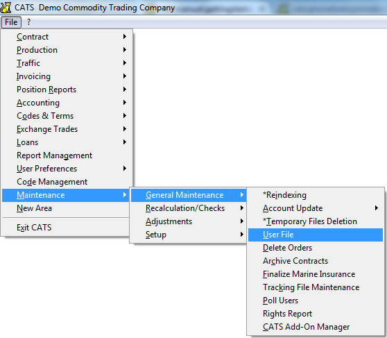Choose *Temporary Files Deletion
Screen dimensions: 387x338
(x=316, y=221)
